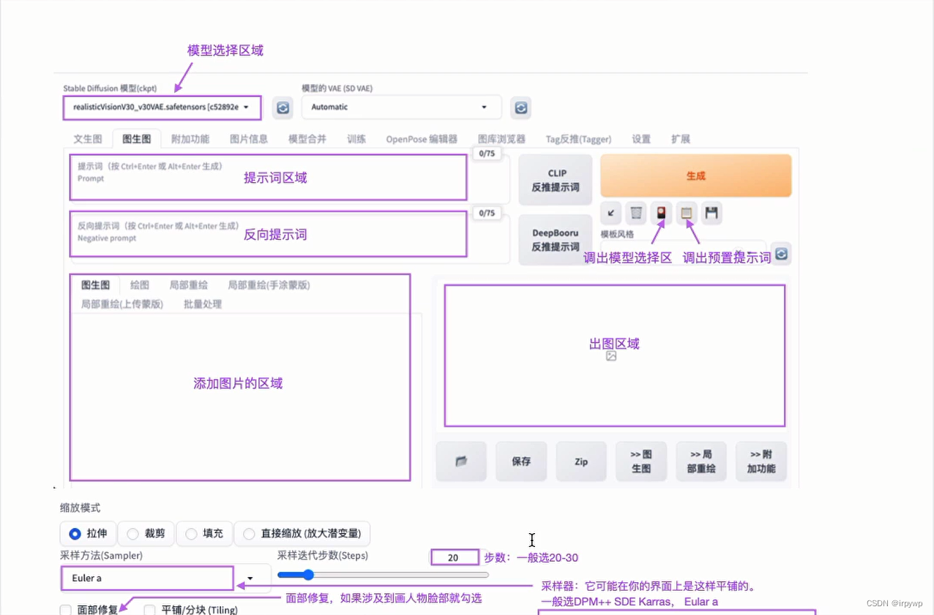Image resolution: width=934 pixels, height=615 pixels.
Task: Send the output via the >>局部重绘 button
Action: [701, 461]
